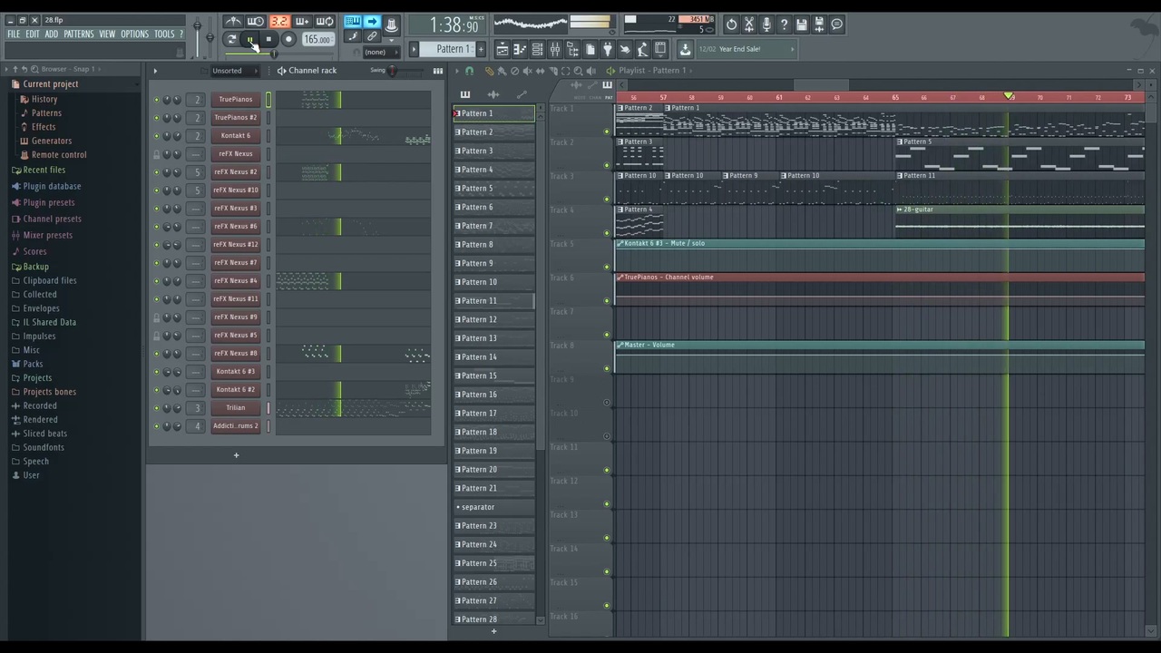Click the playlist snap magnet icon
This screenshot has height=653, width=1161.
[x=469, y=71]
